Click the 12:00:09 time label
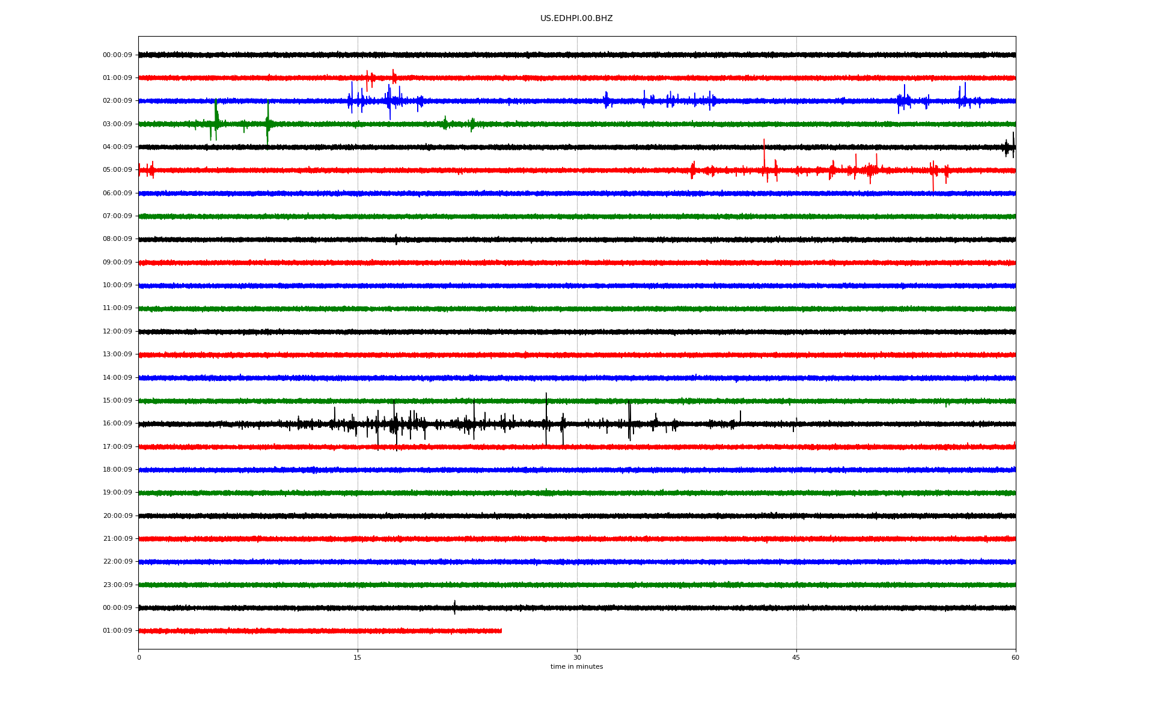 117,332
